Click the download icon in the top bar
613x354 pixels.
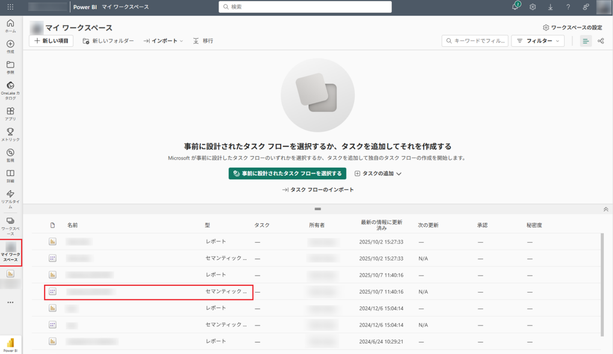(x=551, y=7)
